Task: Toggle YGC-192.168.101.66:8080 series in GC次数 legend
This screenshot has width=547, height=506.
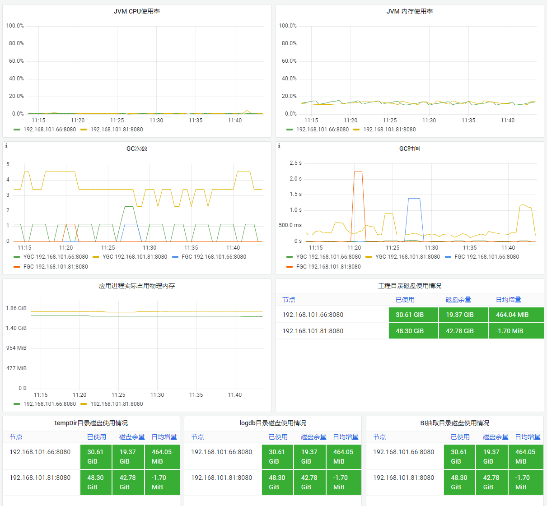Action: point(56,257)
